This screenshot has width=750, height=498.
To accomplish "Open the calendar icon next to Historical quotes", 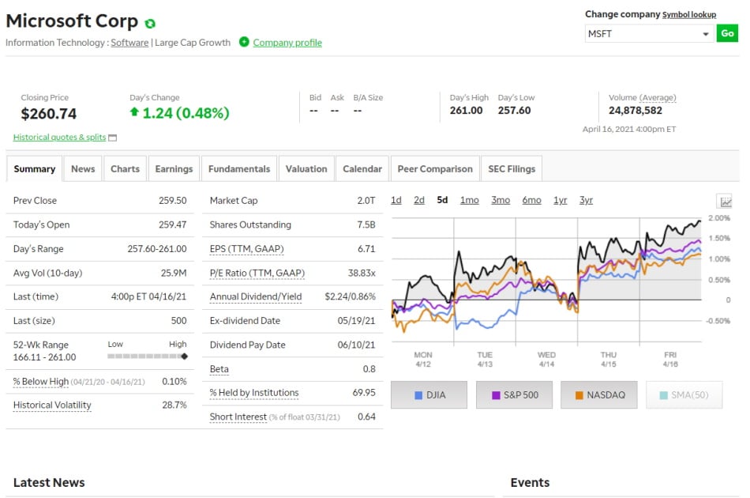I will click(x=113, y=138).
